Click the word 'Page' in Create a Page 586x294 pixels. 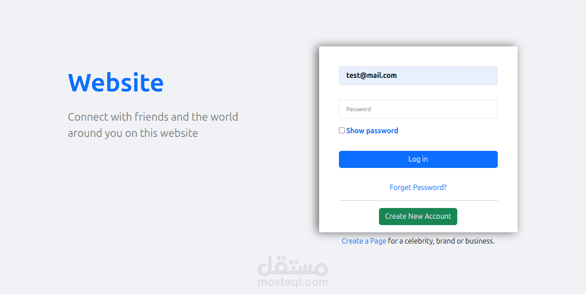[378, 241]
